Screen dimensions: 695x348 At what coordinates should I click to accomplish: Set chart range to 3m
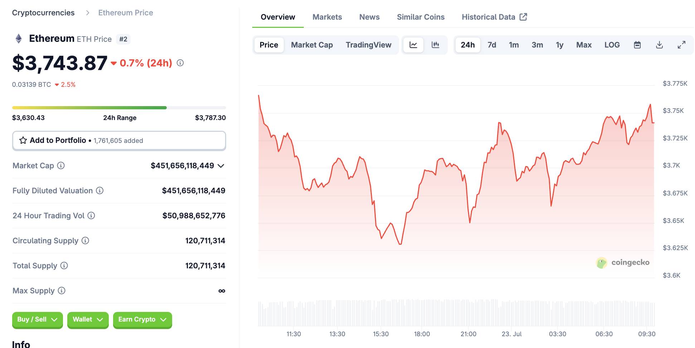point(537,45)
